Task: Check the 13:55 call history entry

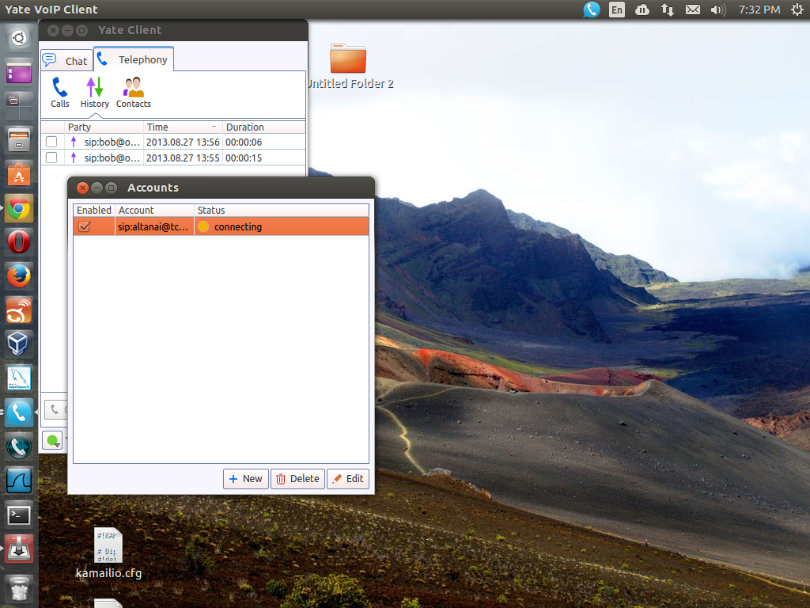Action: point(51,157)
